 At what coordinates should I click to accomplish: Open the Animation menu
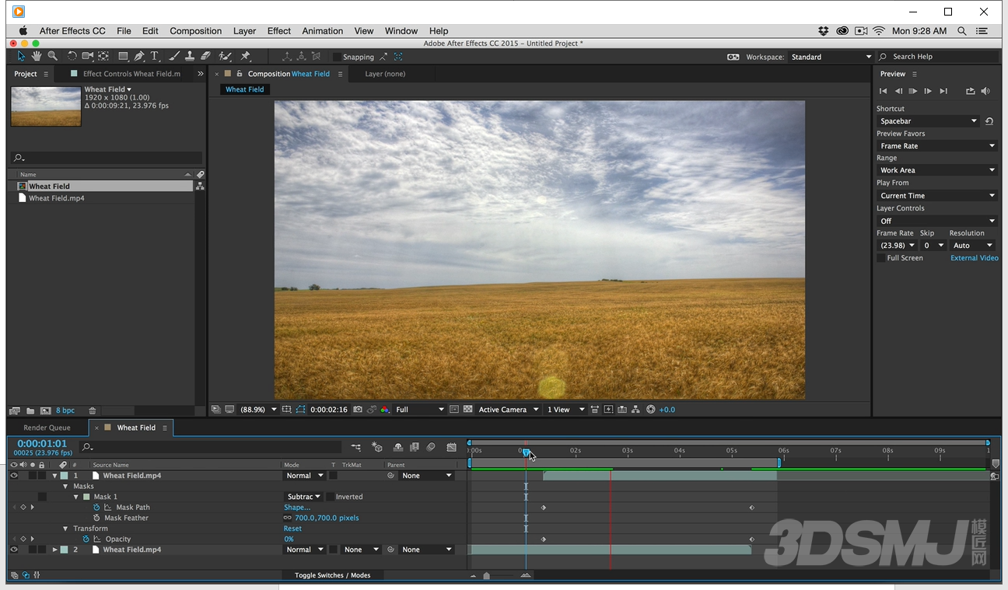click(323, 31)
